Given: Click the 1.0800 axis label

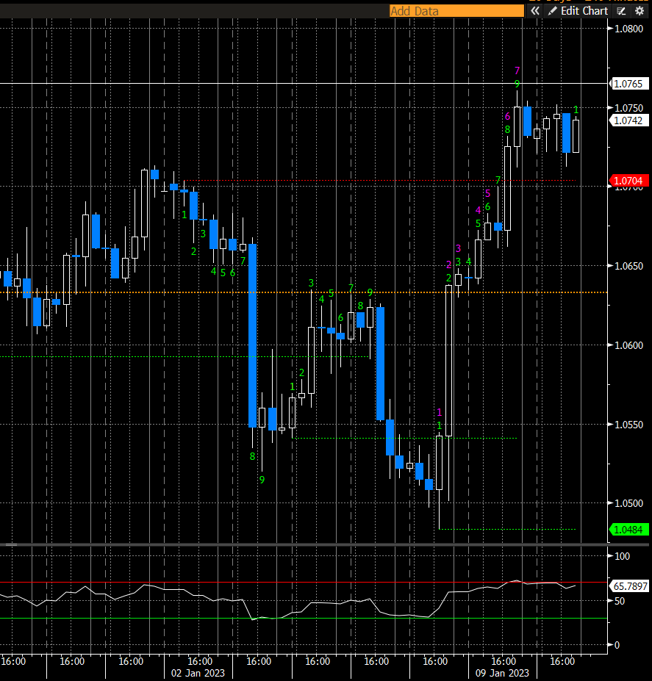Looking at the screenshot, I should [628, 29].
